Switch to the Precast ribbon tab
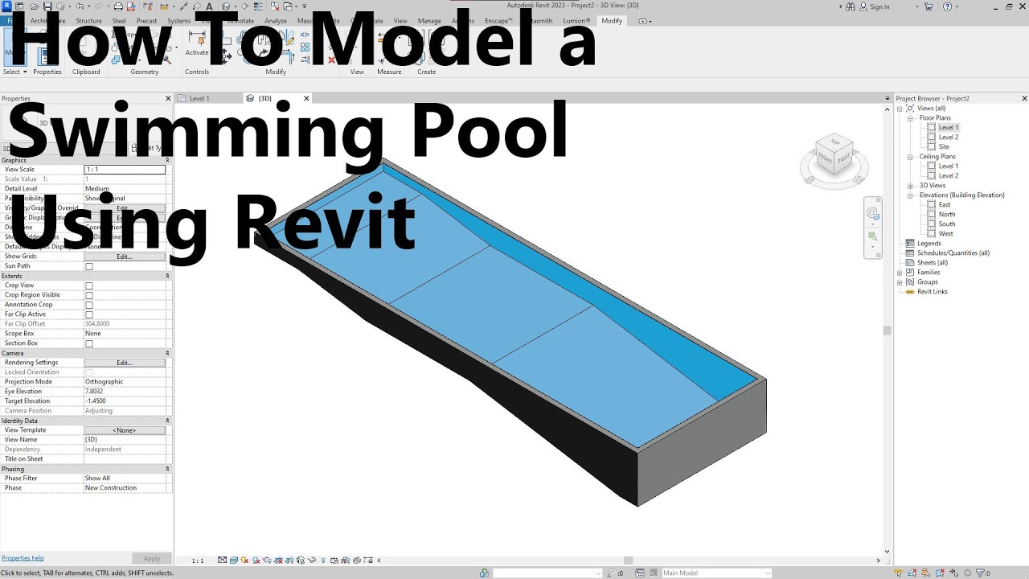1029x579 pixels. coord(146,21)
